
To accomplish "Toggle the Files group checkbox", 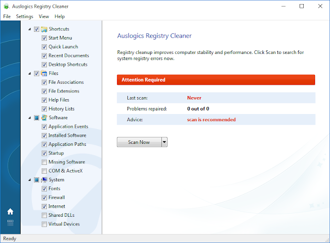I will pyautogui.click(x=37, y=73).
